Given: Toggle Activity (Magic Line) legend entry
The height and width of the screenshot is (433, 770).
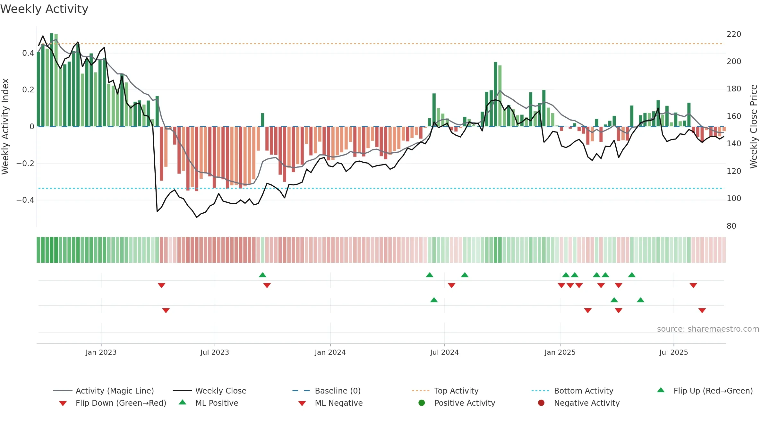Looking at the screenshot, I should pos(104,391).
